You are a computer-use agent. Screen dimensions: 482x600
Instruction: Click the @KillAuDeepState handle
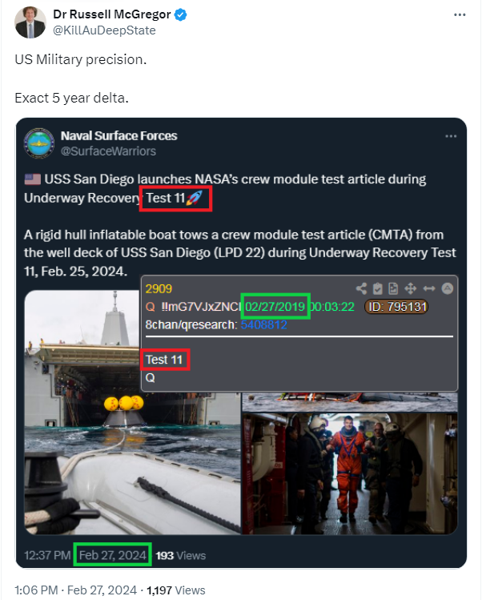pyautogui.click(x=104, y=30)
